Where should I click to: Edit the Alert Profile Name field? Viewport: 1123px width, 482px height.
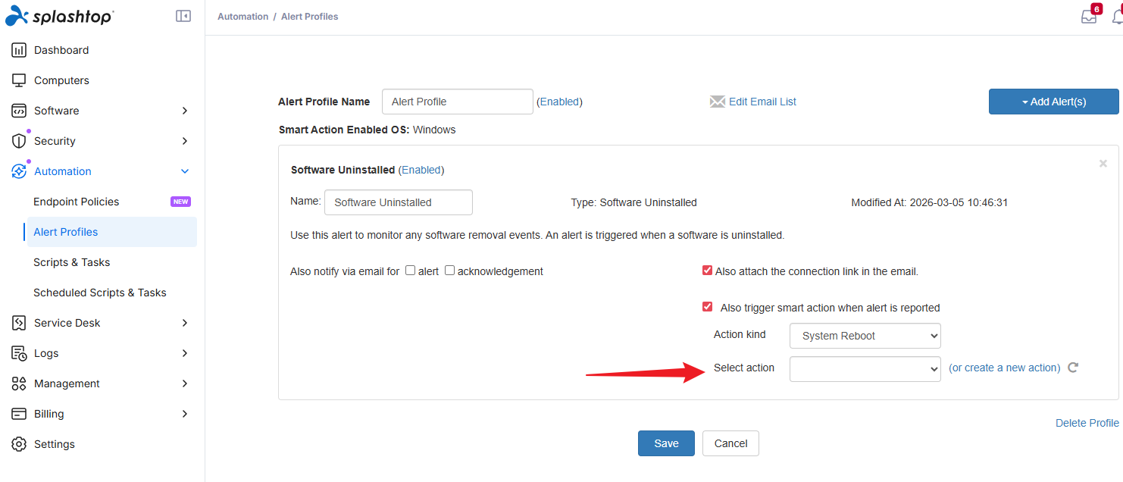pyautogui.click(x=458, y=102)
